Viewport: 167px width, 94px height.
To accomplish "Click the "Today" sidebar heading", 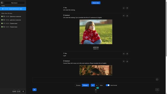I will click(x=3, y=6).
